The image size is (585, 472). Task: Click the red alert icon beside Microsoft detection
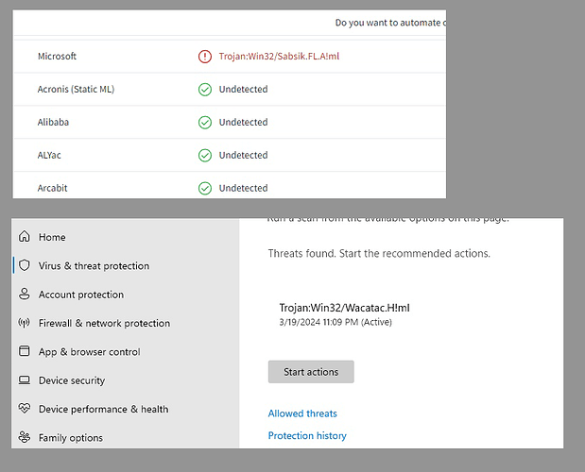coord(205,57)
